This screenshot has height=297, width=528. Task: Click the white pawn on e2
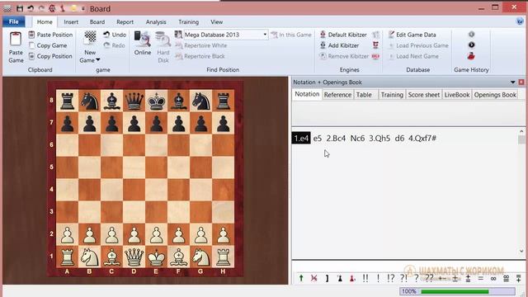click(x=156, y=234)
